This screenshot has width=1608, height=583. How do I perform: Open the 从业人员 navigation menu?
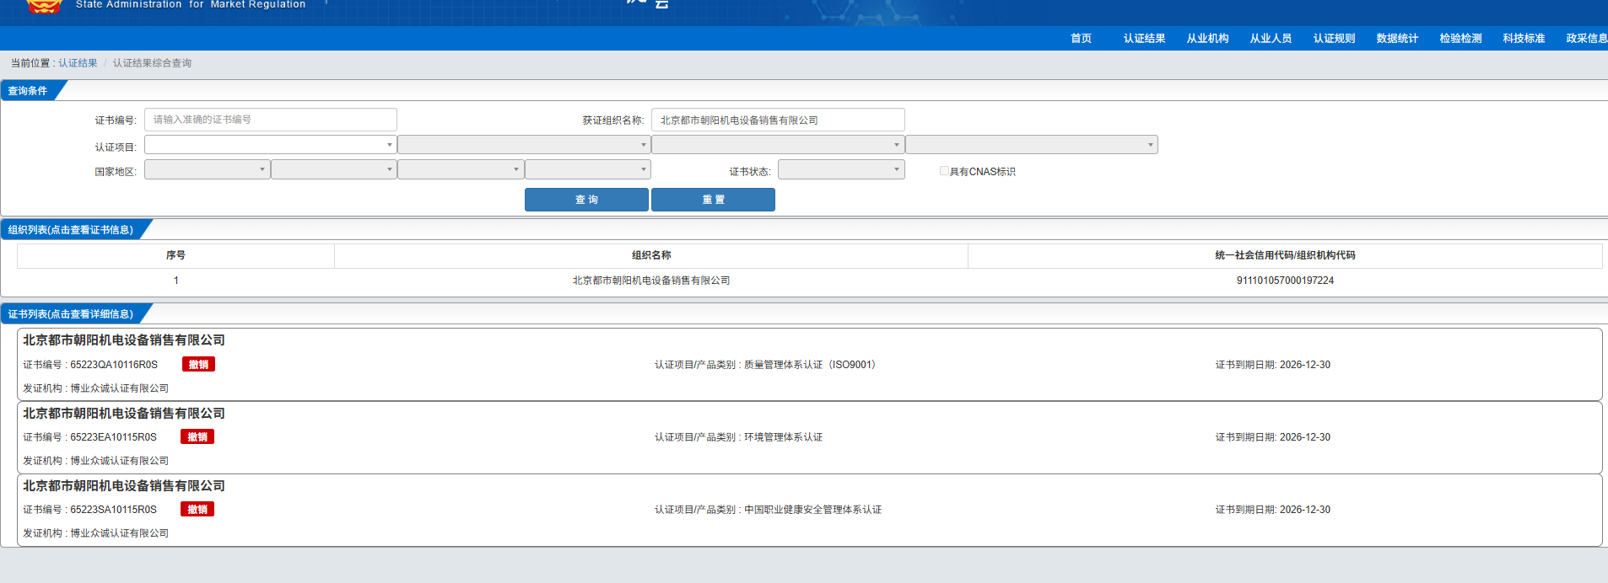(x=1271, y=38)
